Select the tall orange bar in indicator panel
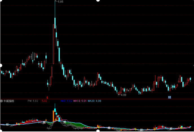194x132 pixels. [53, 116]
